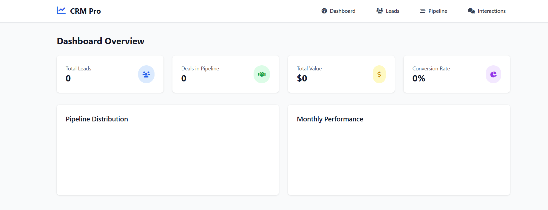Click the Pipeline Distribution chart heading
The height and width of the screenshot is (210, 548).
click(x=97, y=119)
